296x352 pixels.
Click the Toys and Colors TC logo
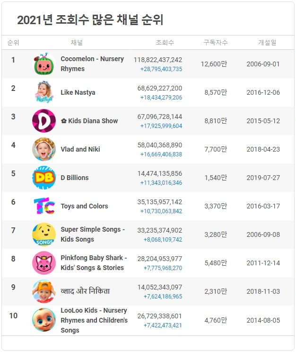[x=44, y=206]
